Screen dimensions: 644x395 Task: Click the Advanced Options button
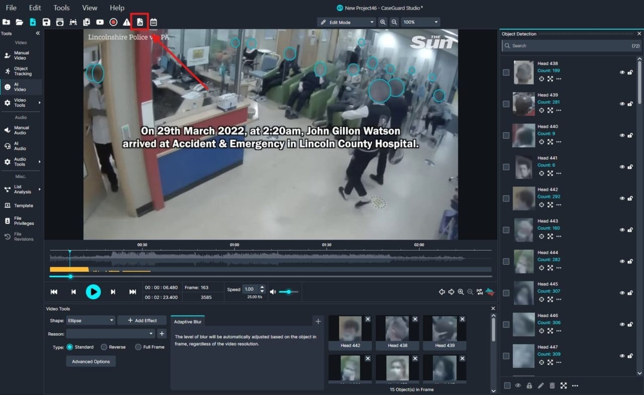(91, 361)
